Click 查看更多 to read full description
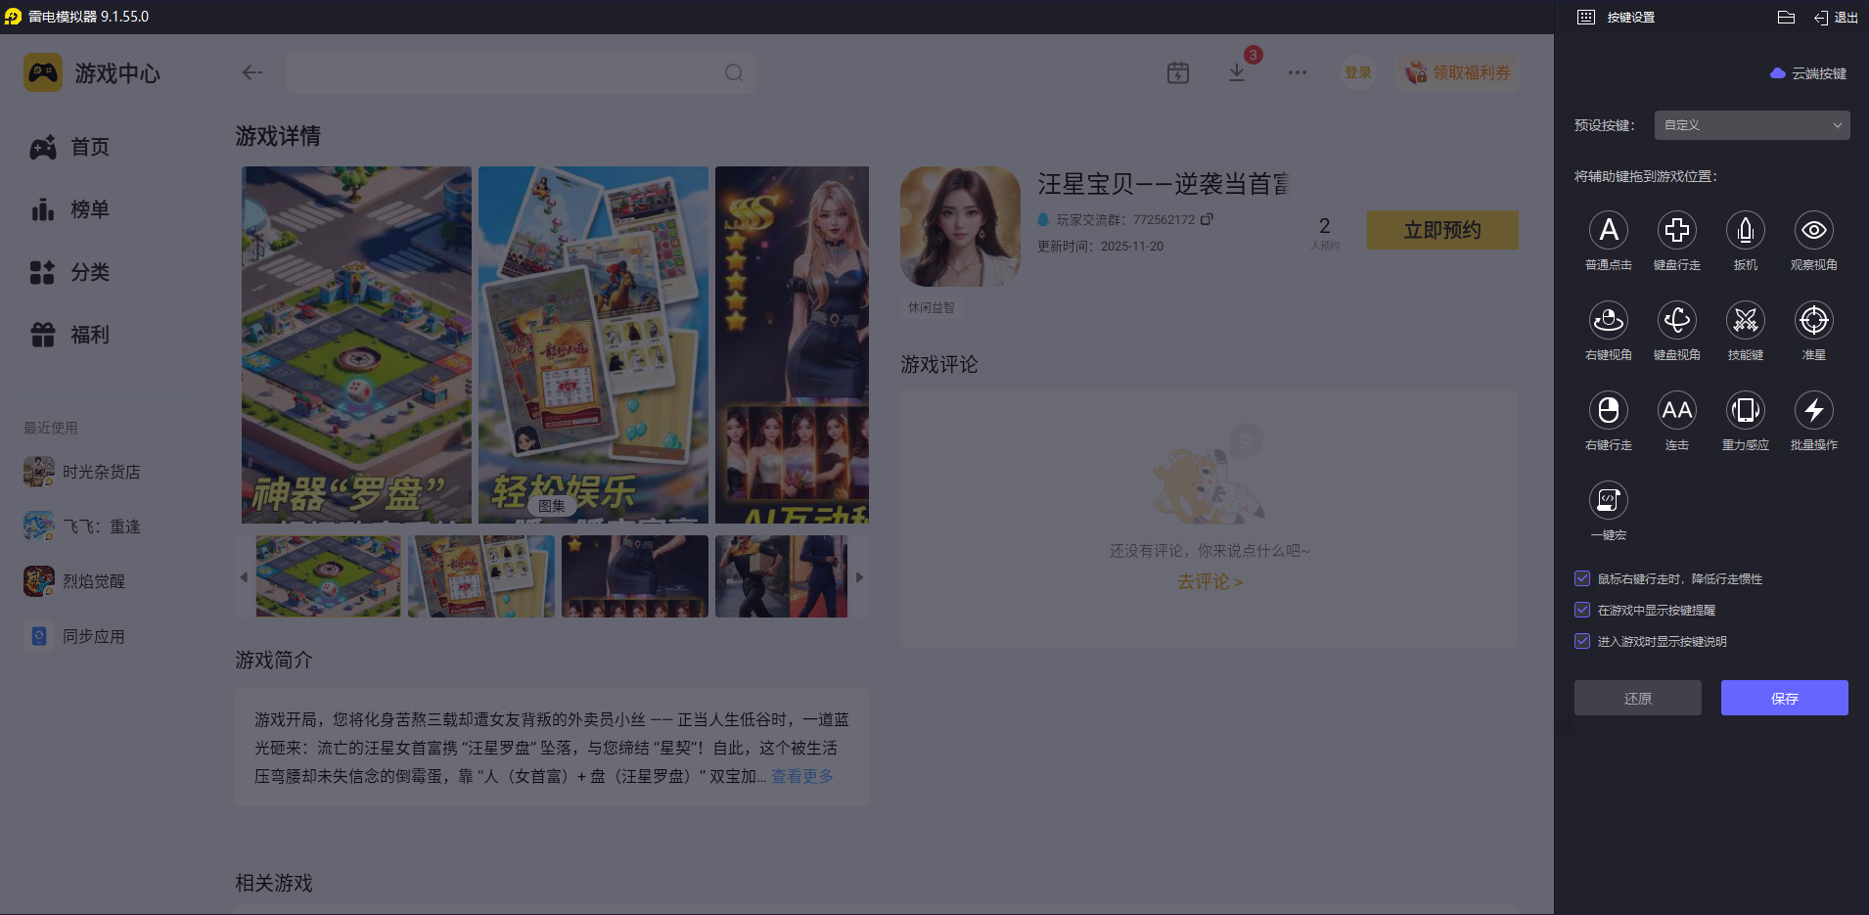1869x915 pixels. click(799, 776)
